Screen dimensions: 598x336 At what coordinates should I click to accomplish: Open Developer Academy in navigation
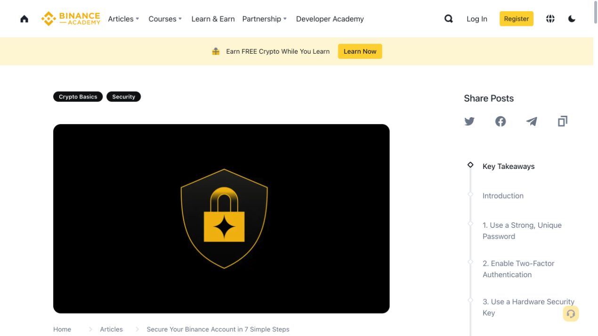[x=330, y=19]
